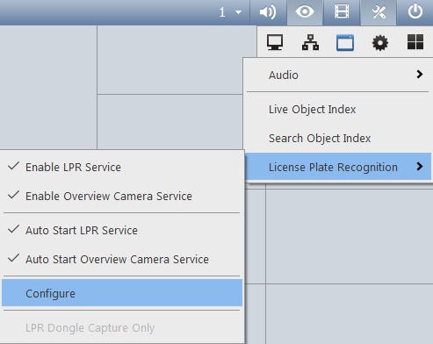Image resolution: width=433 pixels, height=344 pixels.
Task: Select the blue application window icon
Action: (x=345, y=43)
